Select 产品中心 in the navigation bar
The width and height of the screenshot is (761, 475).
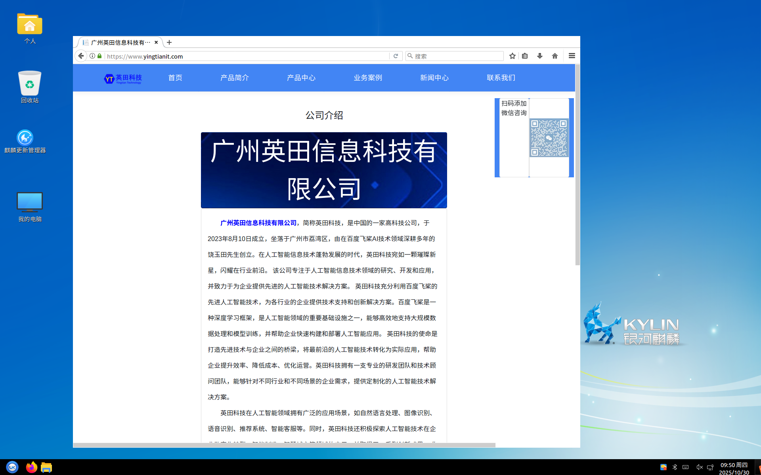point(301,78)
